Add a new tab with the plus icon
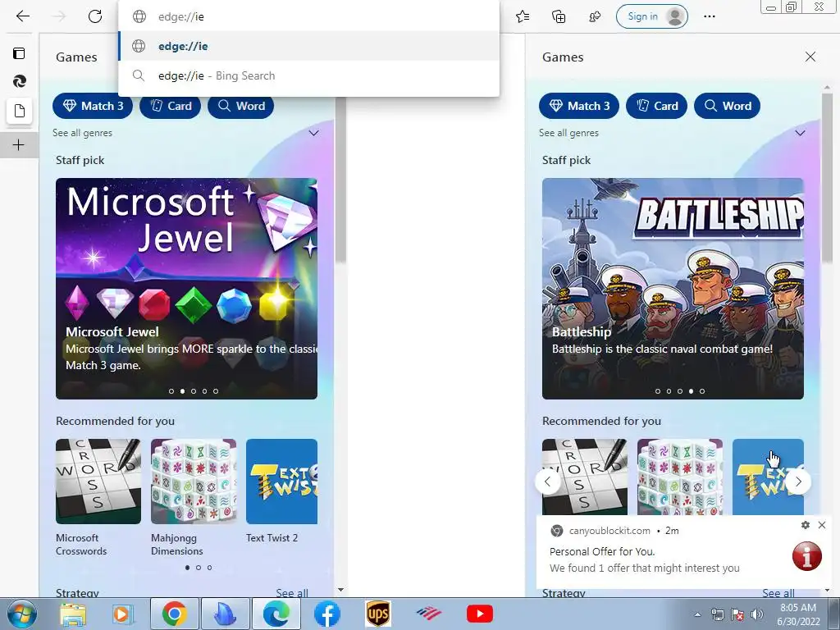The height and width of the screenshot is (630, 840). 19,144
